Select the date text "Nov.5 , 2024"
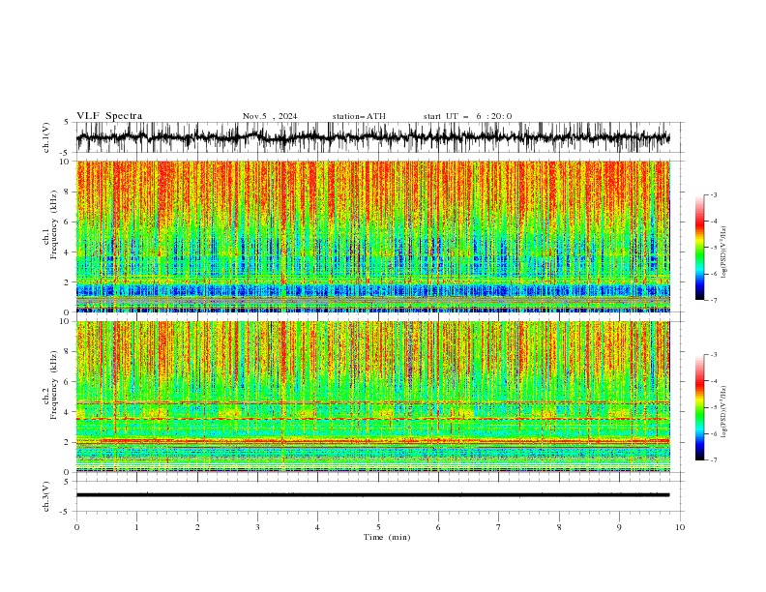Screen dimensions: 766x592 click(270, 116)
